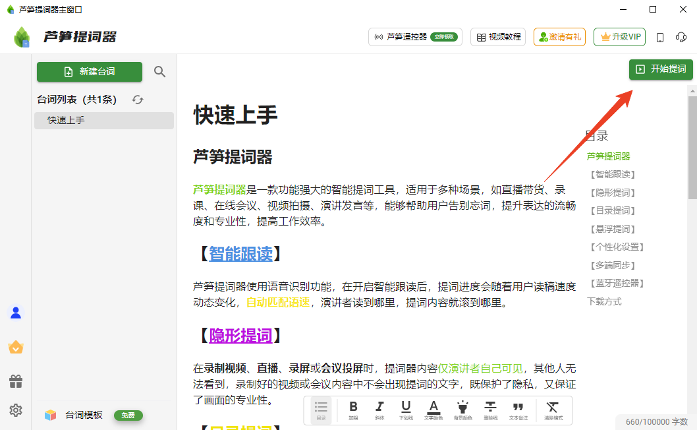Contact support via the headset icon
This screenshot has height=430, width=697.
click(681, 38)
